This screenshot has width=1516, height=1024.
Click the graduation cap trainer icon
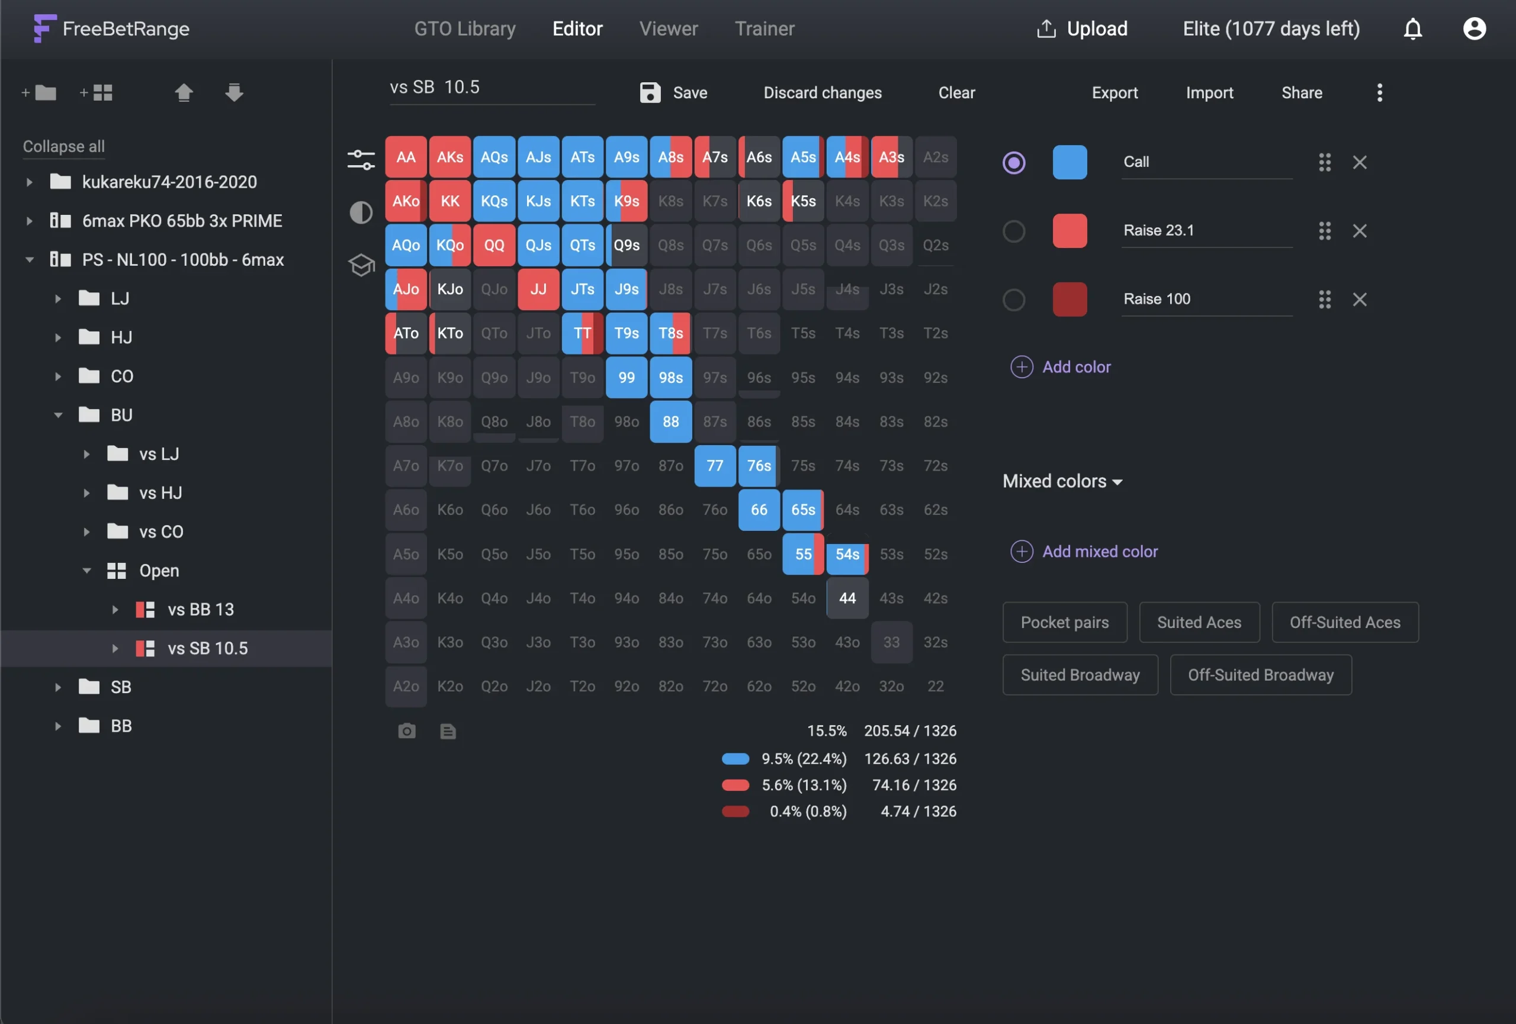pyautogui.click(x=361, y=265)
